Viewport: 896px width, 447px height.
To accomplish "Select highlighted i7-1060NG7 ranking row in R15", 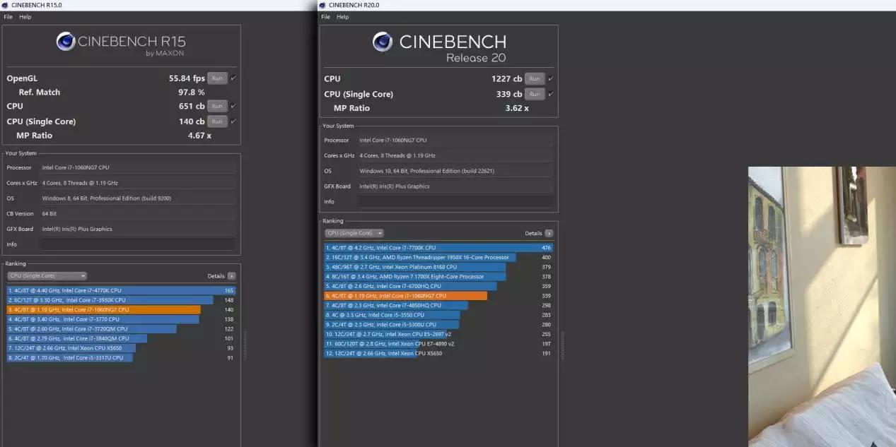I will (121, 309).
